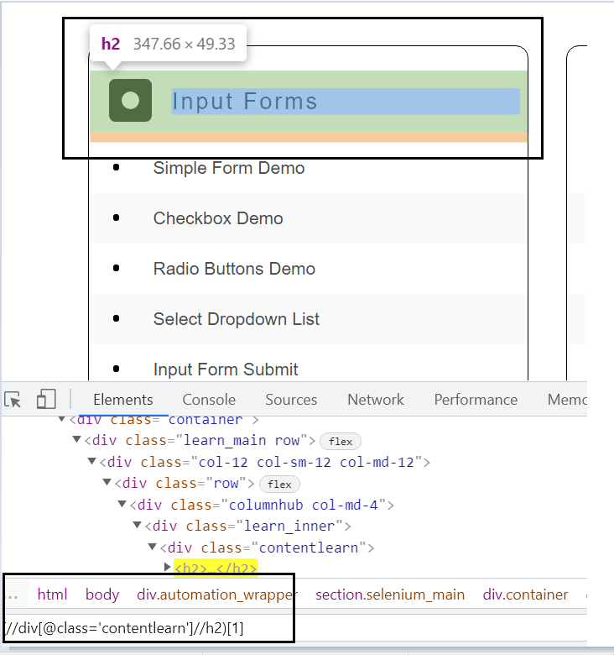Open the Select Dropdown List link

click(x=236, y=319)
